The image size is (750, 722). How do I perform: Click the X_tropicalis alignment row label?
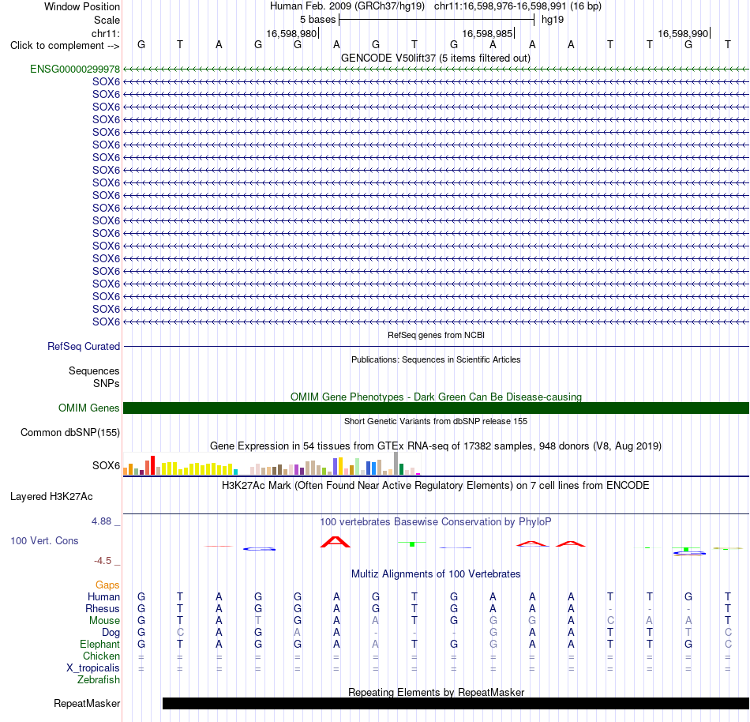point(93,668)
